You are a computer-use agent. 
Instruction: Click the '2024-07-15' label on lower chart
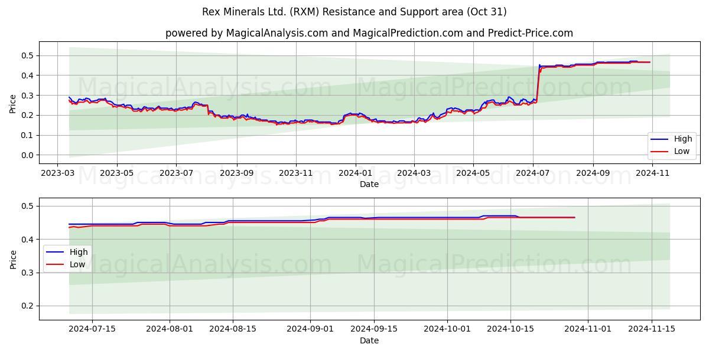click(x=92, y=330)
